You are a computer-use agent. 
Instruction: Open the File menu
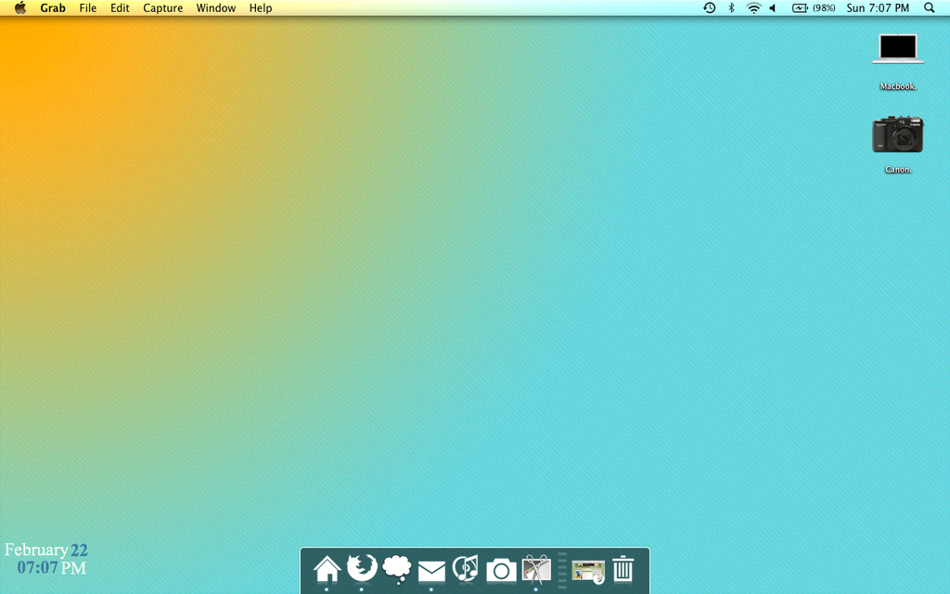coord(88,7)
